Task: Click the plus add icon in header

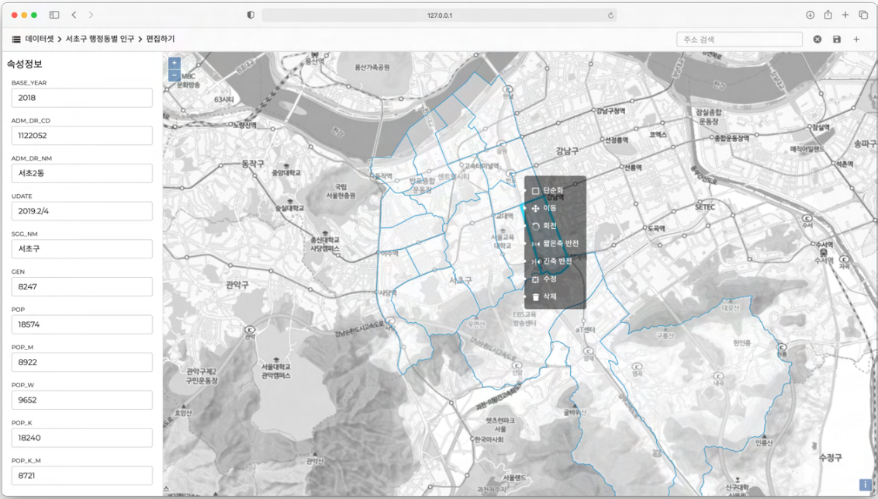Action: click(x=856, y=40)
